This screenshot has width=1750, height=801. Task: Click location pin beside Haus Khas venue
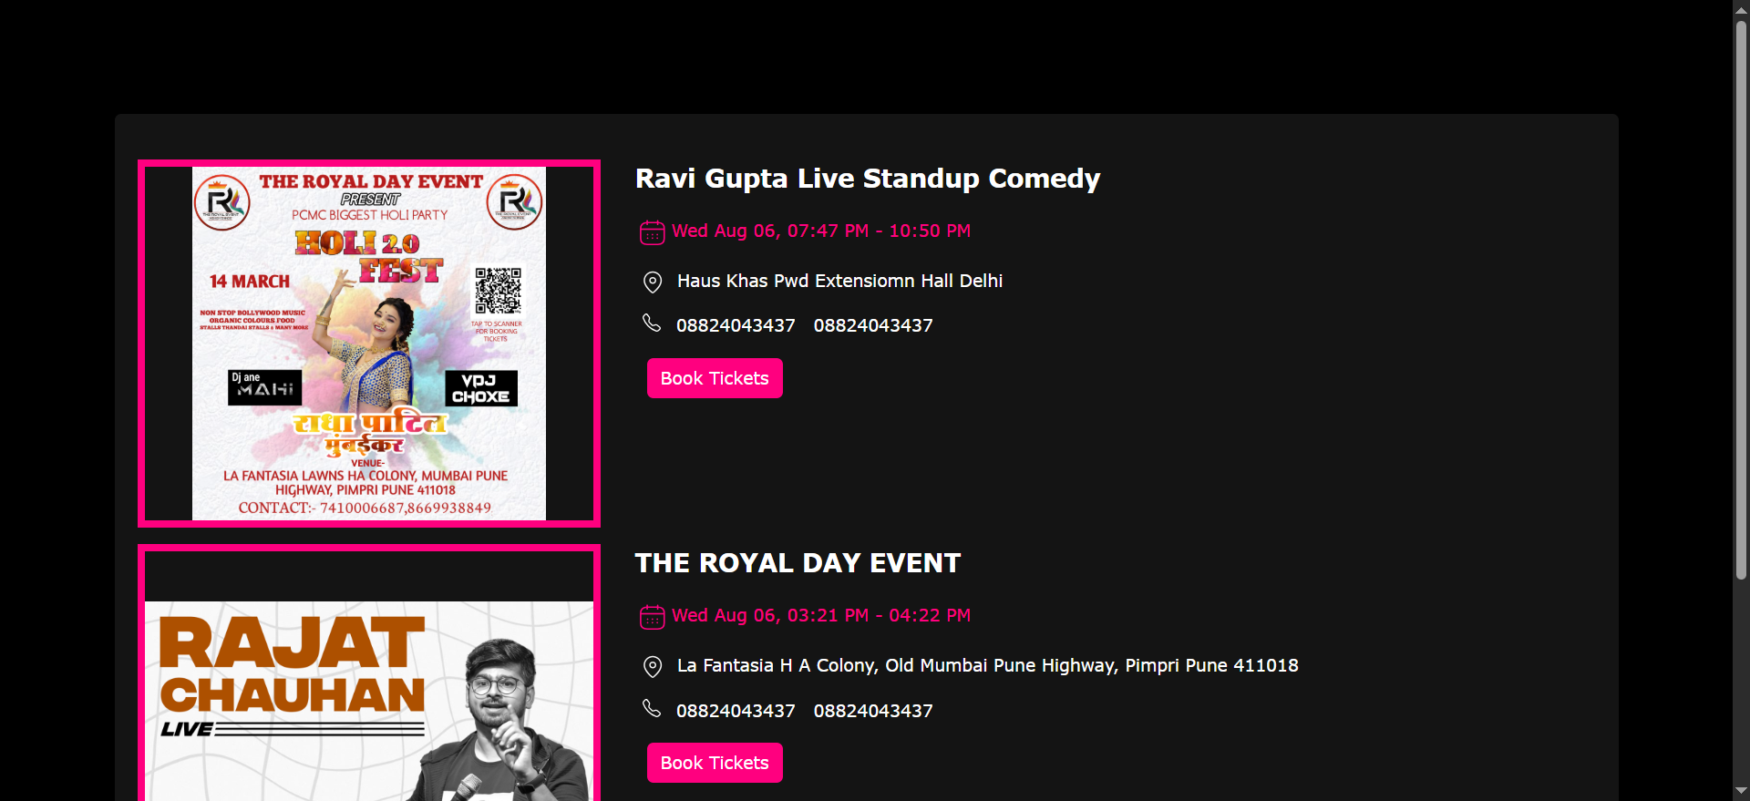pyautogui.click(x=653, y=282)
